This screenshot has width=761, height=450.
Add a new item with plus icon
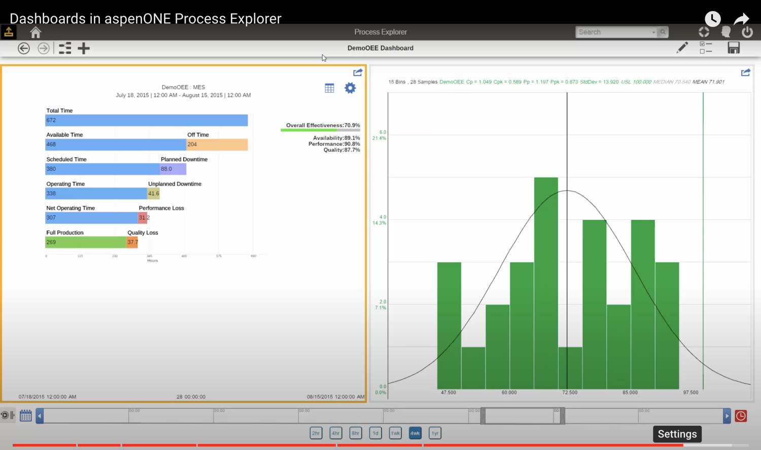coord(84,48)
